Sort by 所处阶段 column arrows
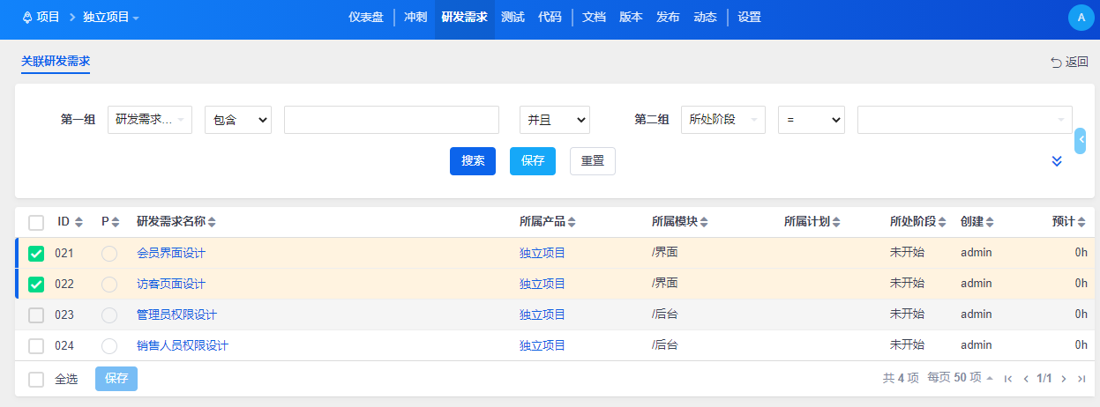Image resolution: width=1100 pixels, height=407 pixels. coord(942,222)
